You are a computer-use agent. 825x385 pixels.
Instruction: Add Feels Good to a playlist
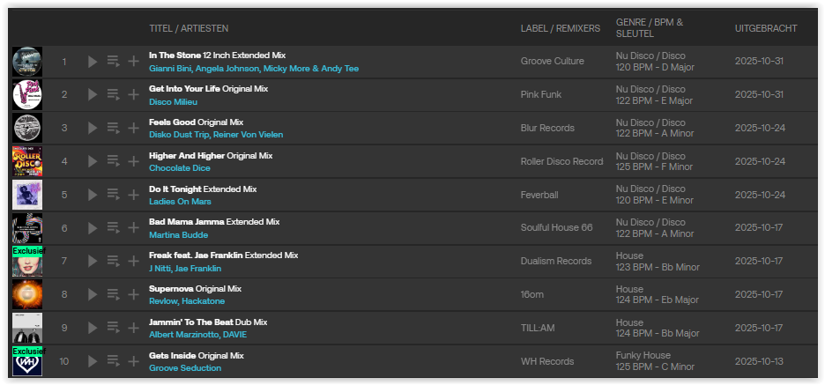(133, 128)
